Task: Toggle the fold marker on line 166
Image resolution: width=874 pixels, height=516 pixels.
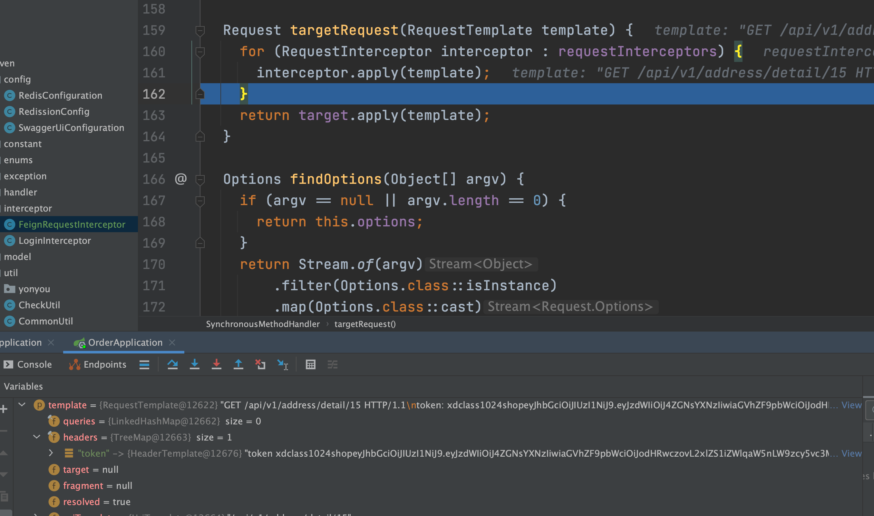Action: [x=200, y=179]
